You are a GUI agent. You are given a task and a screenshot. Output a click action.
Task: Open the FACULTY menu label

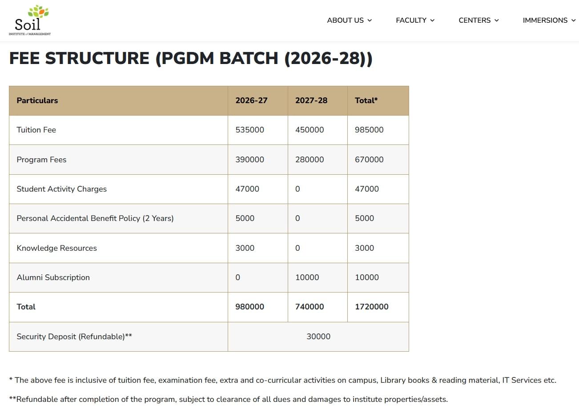(411, 20)
